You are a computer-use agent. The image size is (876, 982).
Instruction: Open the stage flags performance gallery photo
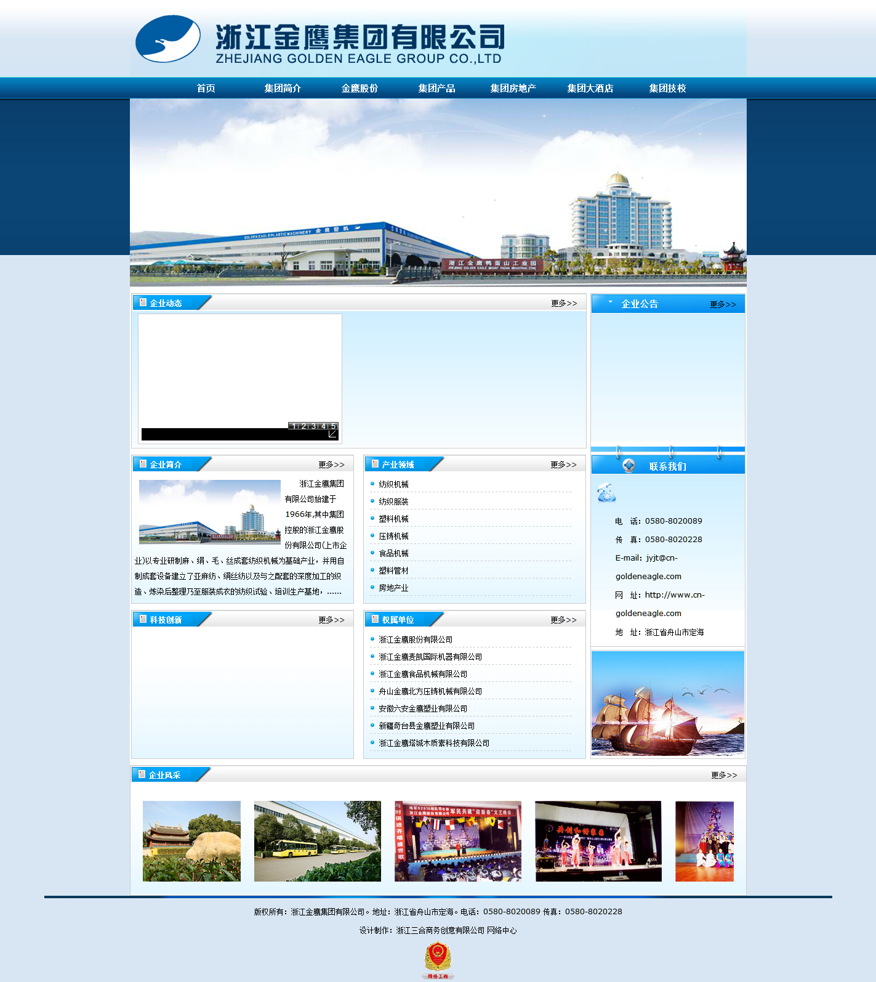[458, 841]
